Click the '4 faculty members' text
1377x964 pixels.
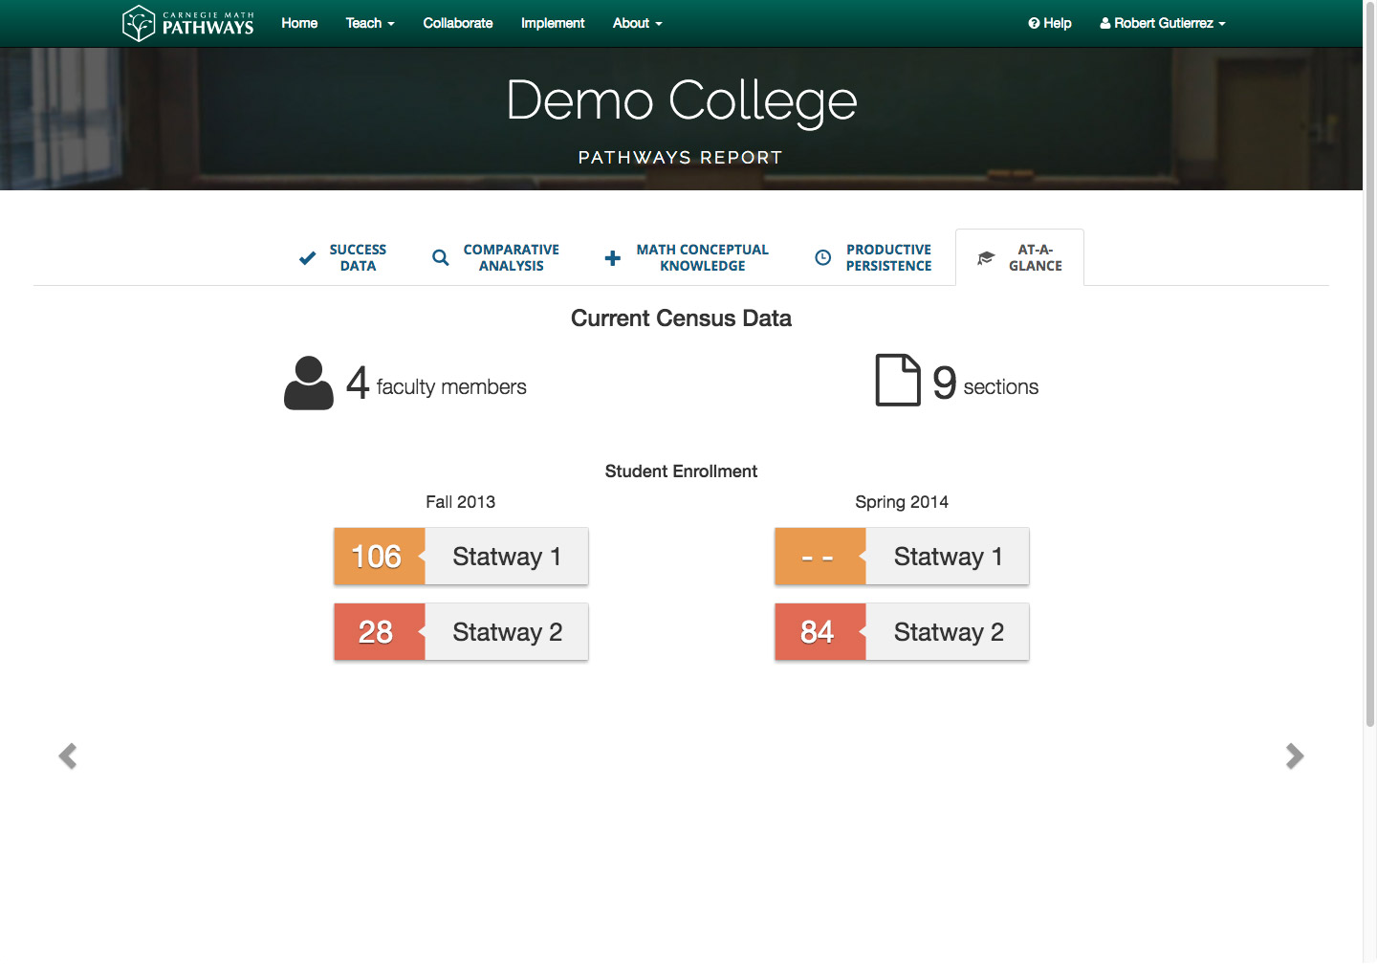coord(436,383)
